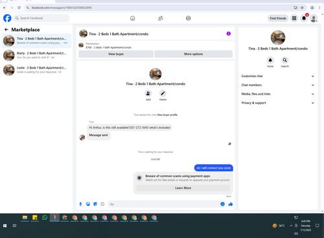Open the purple conversation information icon

(x=229, y=34)
